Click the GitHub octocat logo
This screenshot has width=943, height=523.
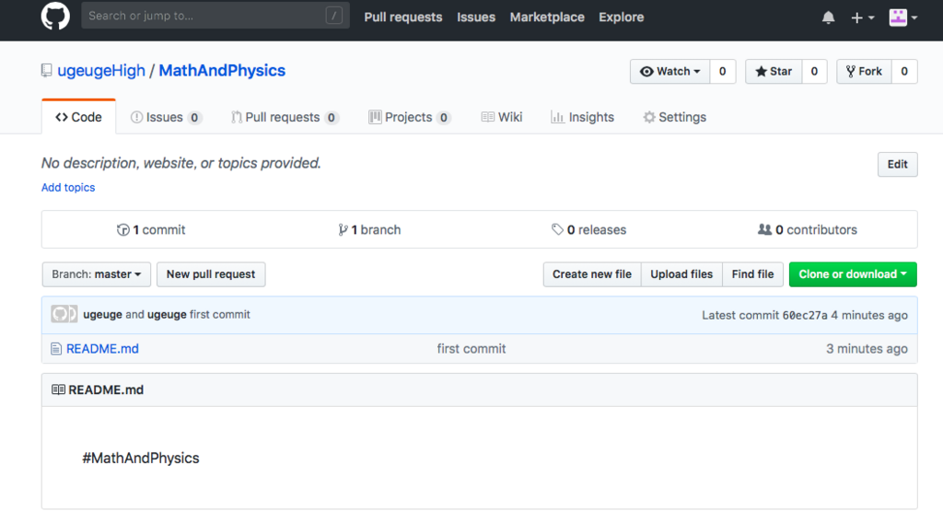(55, 17)
